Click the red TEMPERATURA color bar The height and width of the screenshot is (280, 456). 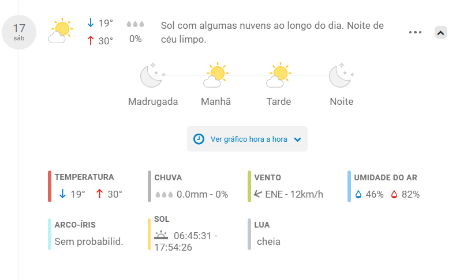tap(50, 186)
